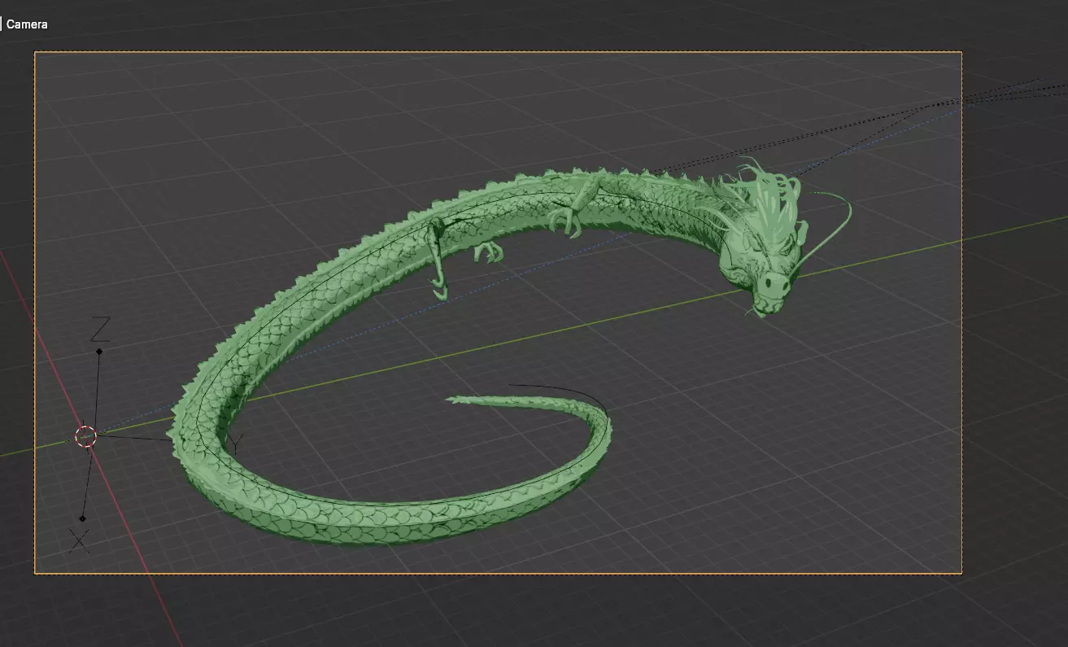Click the "Z" axis label of the empty
The image size is (1068, 647).
click(100, 330)
